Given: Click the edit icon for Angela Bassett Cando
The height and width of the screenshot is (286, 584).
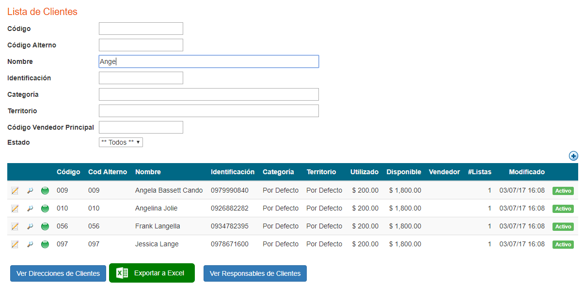Looking at the screenshot, I should [x=15, y=191].
